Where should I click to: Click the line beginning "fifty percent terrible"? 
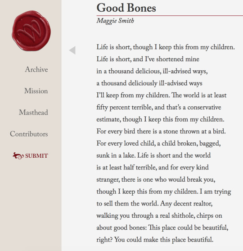pos(159,107)
